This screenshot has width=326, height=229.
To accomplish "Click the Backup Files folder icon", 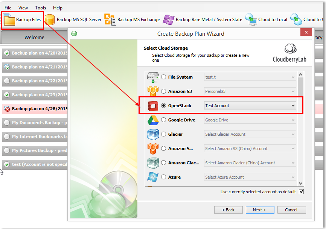I will point(9,20).
